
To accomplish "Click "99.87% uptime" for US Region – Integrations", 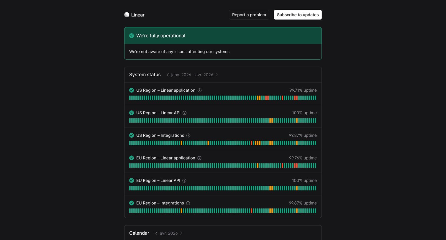I will coord(303,135).
